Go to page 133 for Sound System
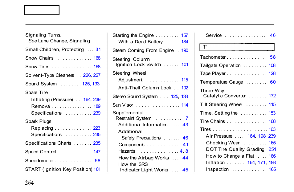Screen dimensions: 294x192 pos(96,84)
